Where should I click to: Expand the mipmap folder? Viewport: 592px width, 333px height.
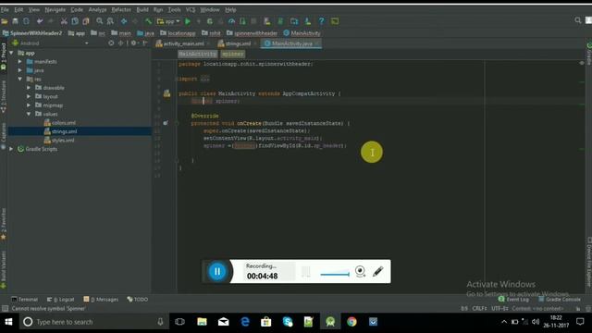[29, 105]
